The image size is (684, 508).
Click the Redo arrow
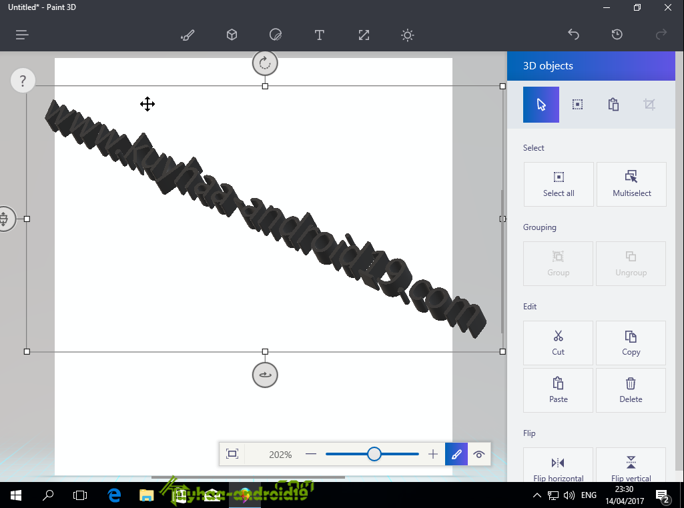(x=661, y=35)
